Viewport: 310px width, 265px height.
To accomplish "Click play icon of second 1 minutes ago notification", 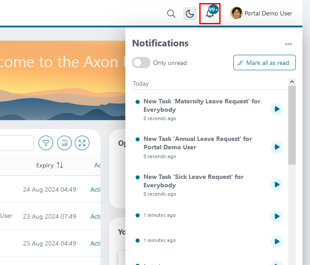I will (277, 242).
